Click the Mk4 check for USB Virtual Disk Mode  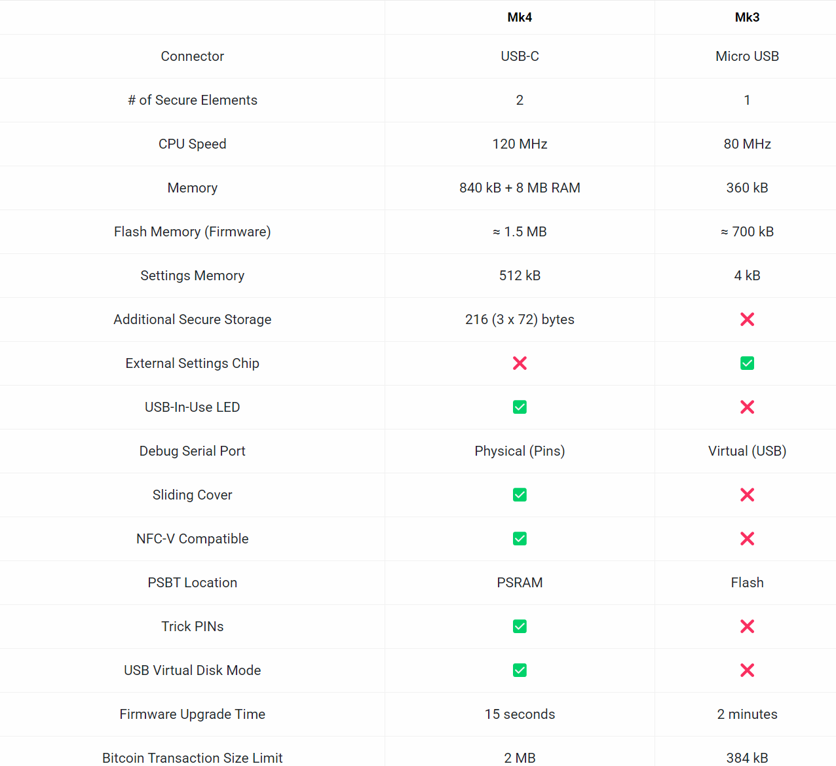520,670
